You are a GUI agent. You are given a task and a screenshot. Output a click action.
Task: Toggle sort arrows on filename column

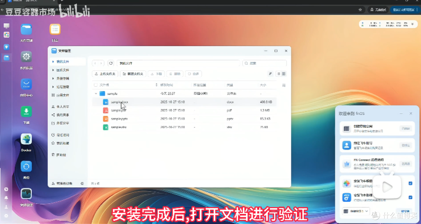pos(157,85)
